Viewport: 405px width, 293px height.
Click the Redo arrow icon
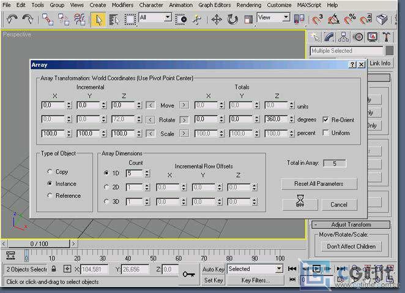click(x=28, y=19)
